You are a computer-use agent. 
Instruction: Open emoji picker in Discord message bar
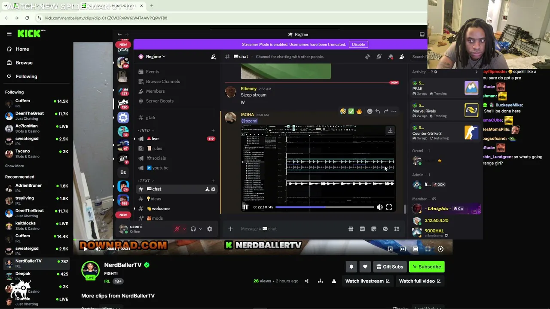point(385,229)
